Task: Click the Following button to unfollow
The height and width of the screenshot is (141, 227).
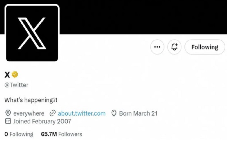Action: tap(205, 47)
